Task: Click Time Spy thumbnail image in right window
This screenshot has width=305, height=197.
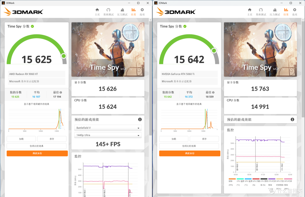Action: (260, 50)
